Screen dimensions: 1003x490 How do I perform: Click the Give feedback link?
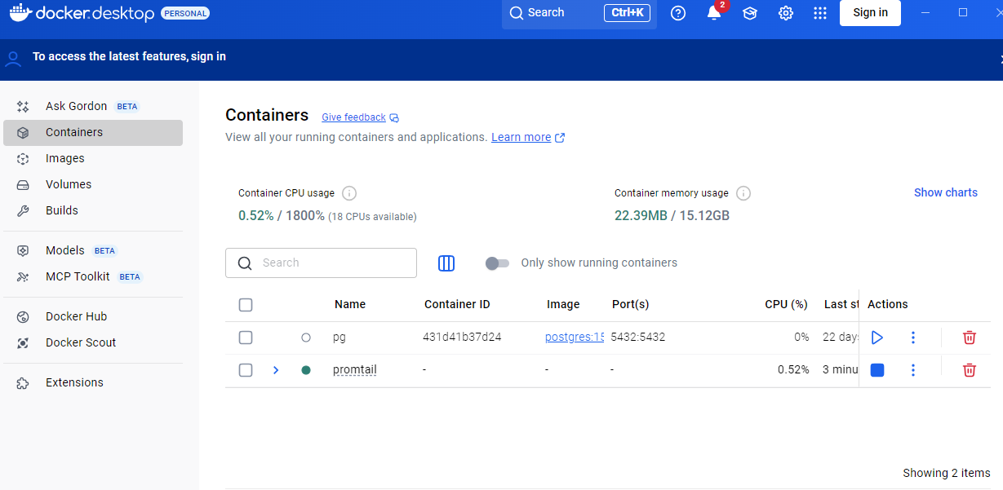click(x=360, y=117)
